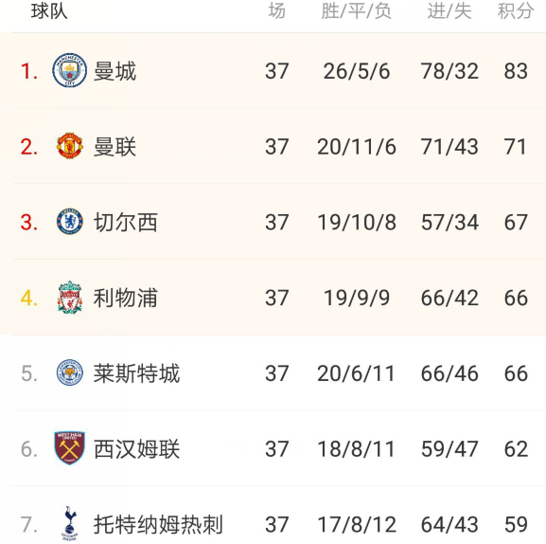Screen dimensions: 546x544
Task: Select the West Ham hammers crest
Action: click(x=70, y=448)
